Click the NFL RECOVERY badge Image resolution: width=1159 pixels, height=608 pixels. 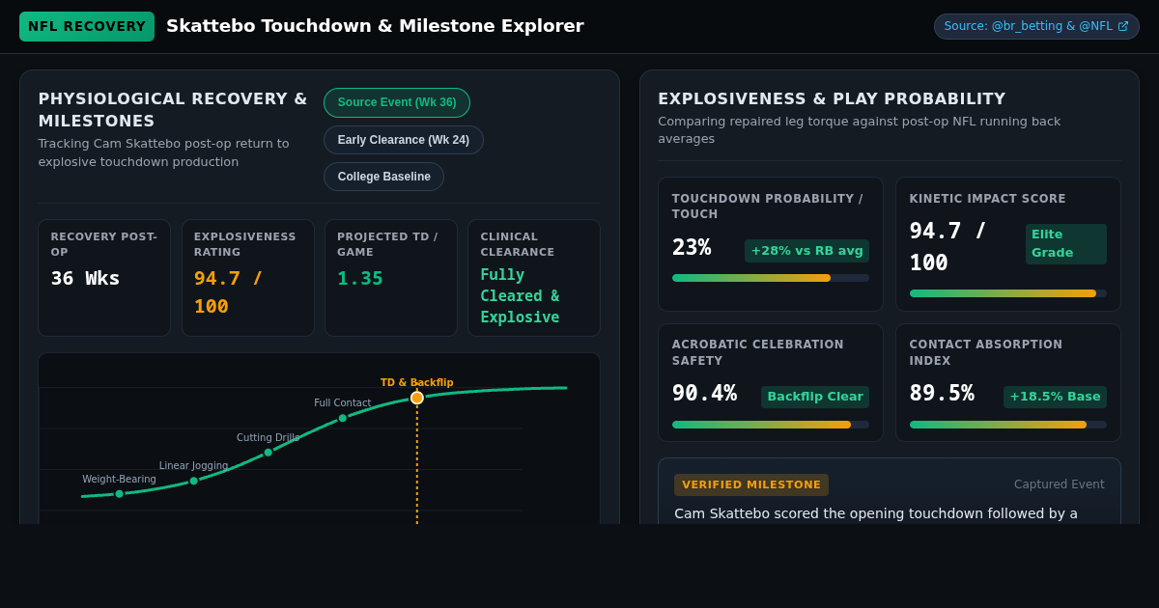click(x=87, y=26)
